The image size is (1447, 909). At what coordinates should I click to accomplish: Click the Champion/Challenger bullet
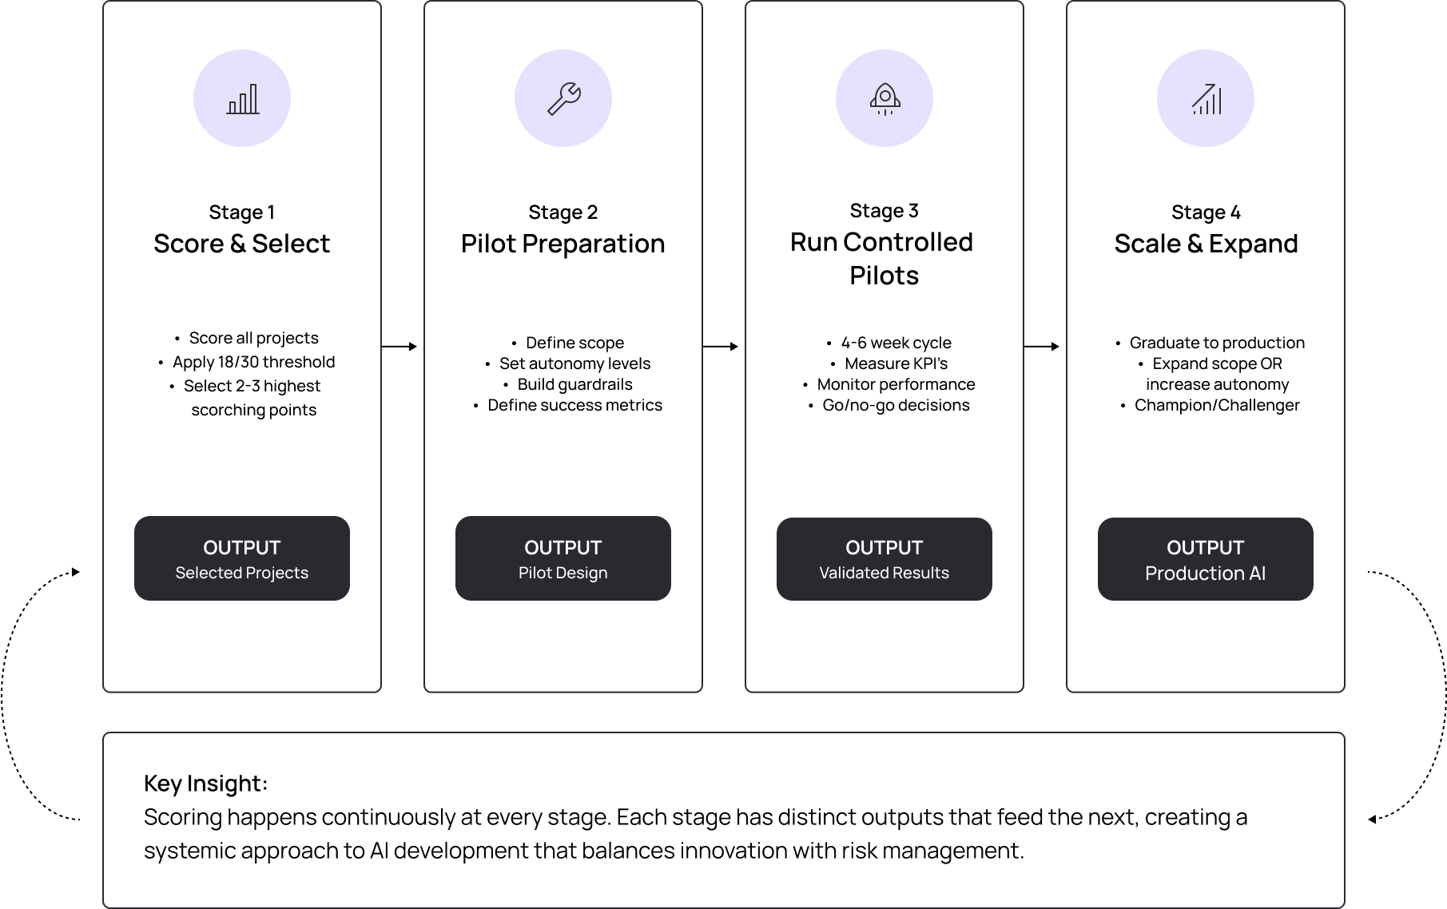1216,405
